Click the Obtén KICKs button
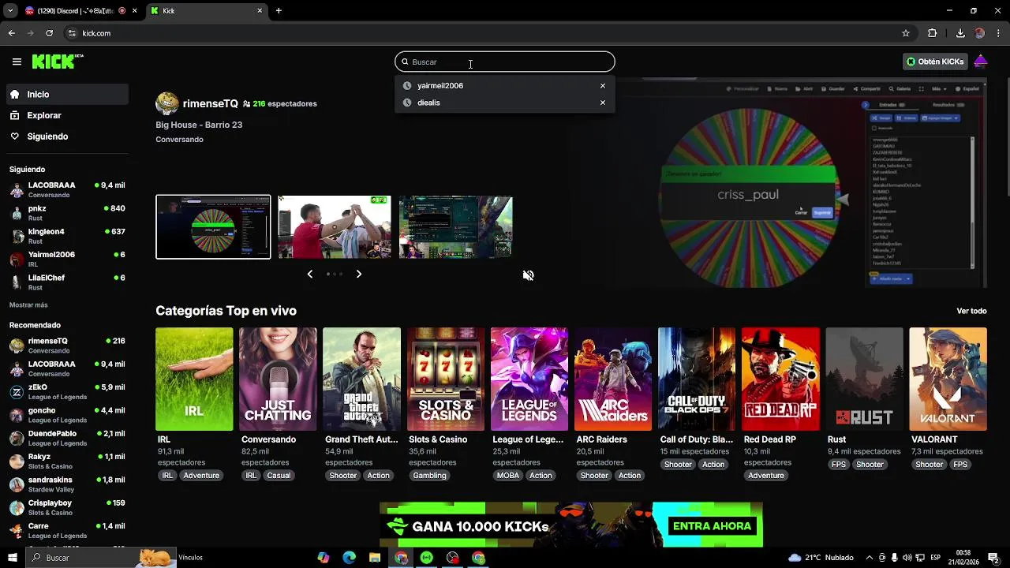The height and width of the screenshot is (568, 1010). (x=935, y=62)
